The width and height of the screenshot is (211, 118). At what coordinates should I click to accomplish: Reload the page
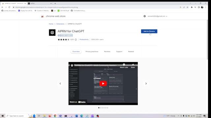tap(9, 7)
